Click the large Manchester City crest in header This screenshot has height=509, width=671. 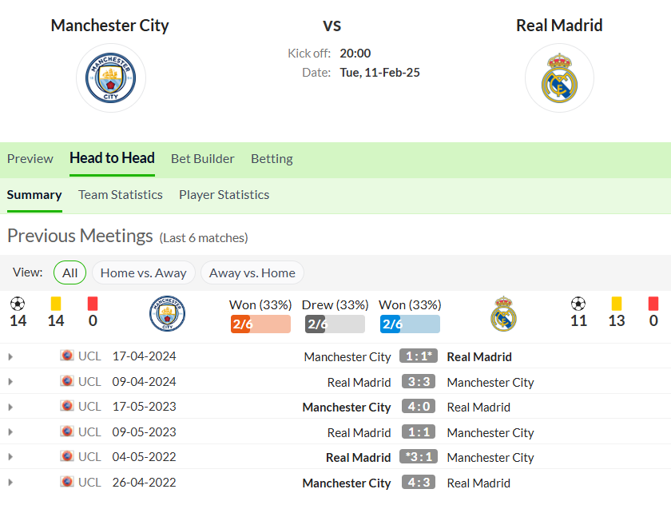point(111,78)
